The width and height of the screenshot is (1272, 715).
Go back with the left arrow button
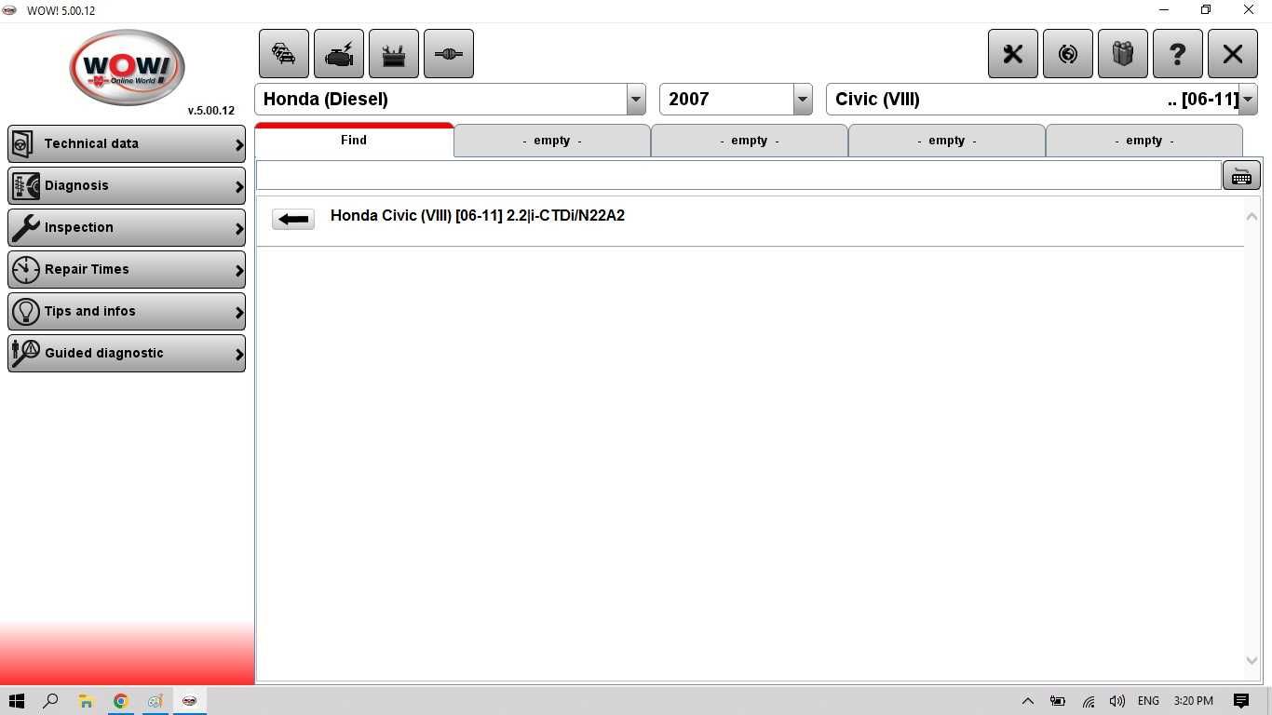(293, 219)
